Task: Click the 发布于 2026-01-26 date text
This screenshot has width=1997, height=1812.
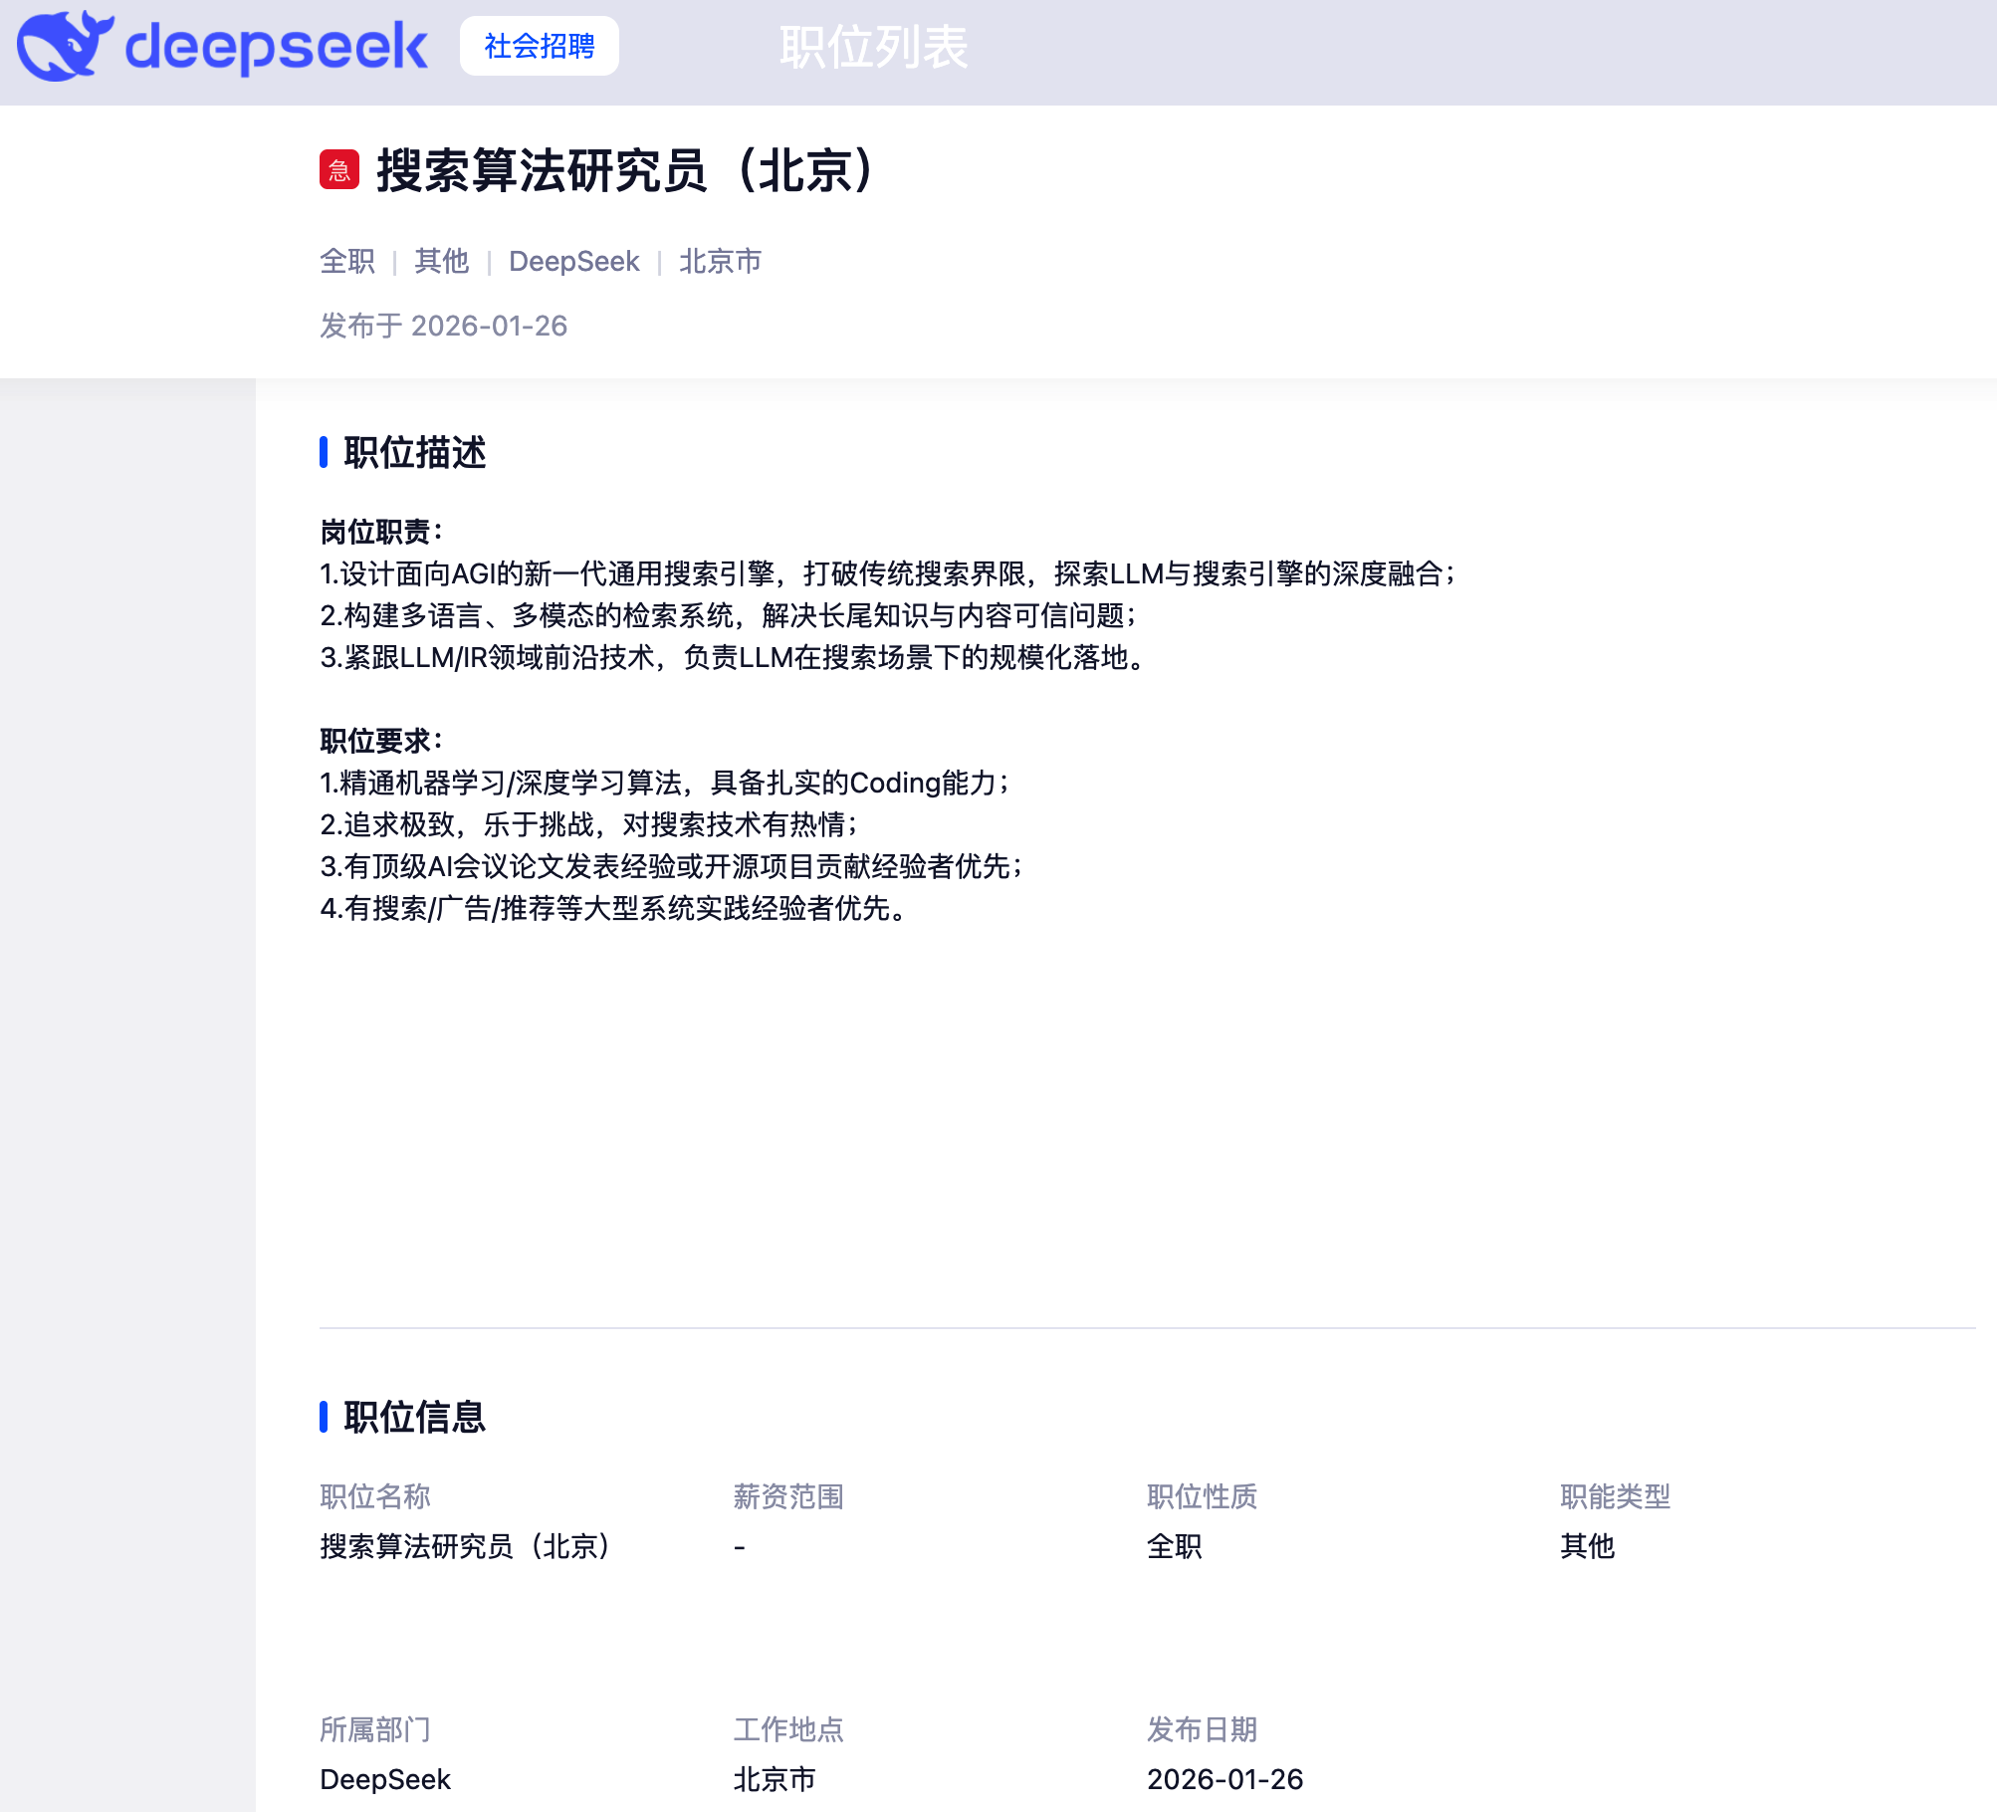Action: pyautogui.click(x=443, y=326)
